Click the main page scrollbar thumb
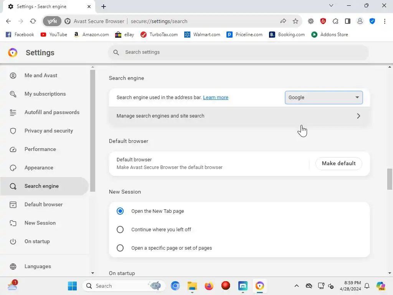The width and height of the screenshot is (393, 295). tap(390, 179)
